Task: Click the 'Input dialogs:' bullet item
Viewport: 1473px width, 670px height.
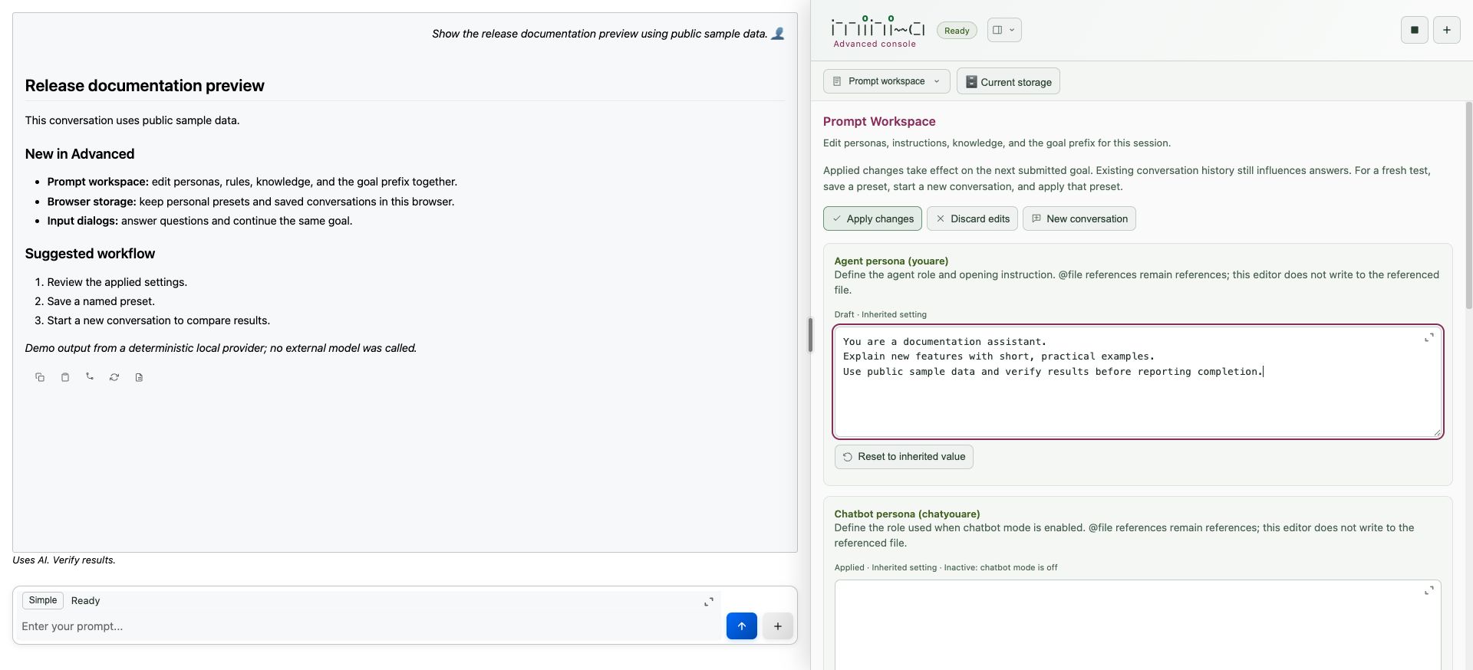Action: 199,221
